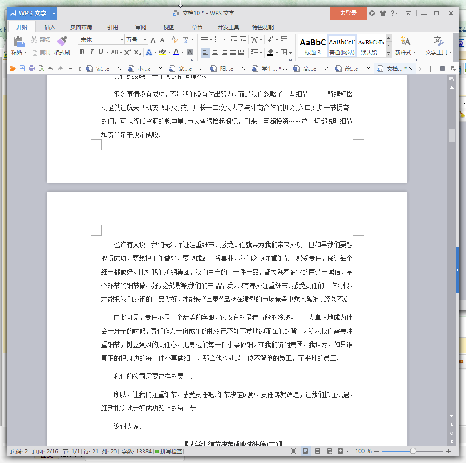This screenshot has width=466, height=463.
Task: Apply the 标题 3 style
Action: coord(312,45)
